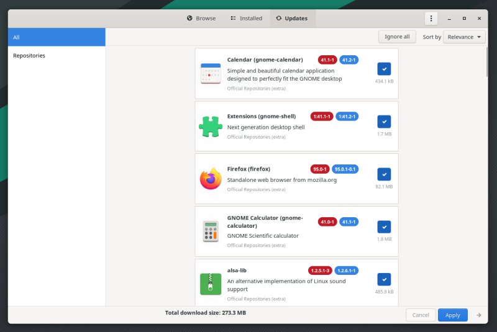Image resolution: width=497 pixels, height=332 pixels.
Task: Click the Ignore all button
Action: click(397, 37)
